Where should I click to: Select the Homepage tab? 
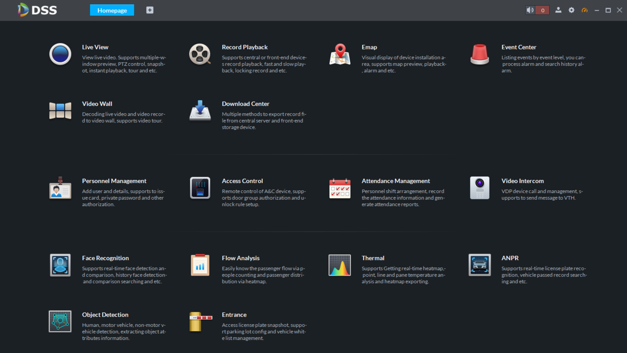pos(112,10)
